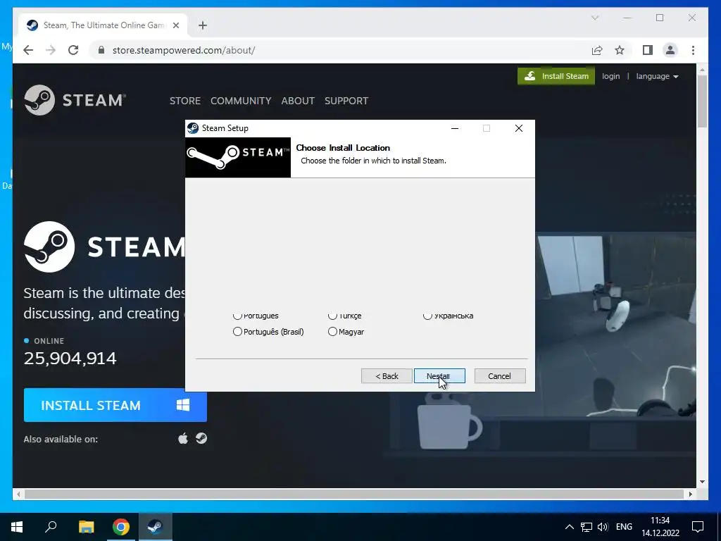Open the login link on Steam page

pyautogui.click(x=610, y=76)
